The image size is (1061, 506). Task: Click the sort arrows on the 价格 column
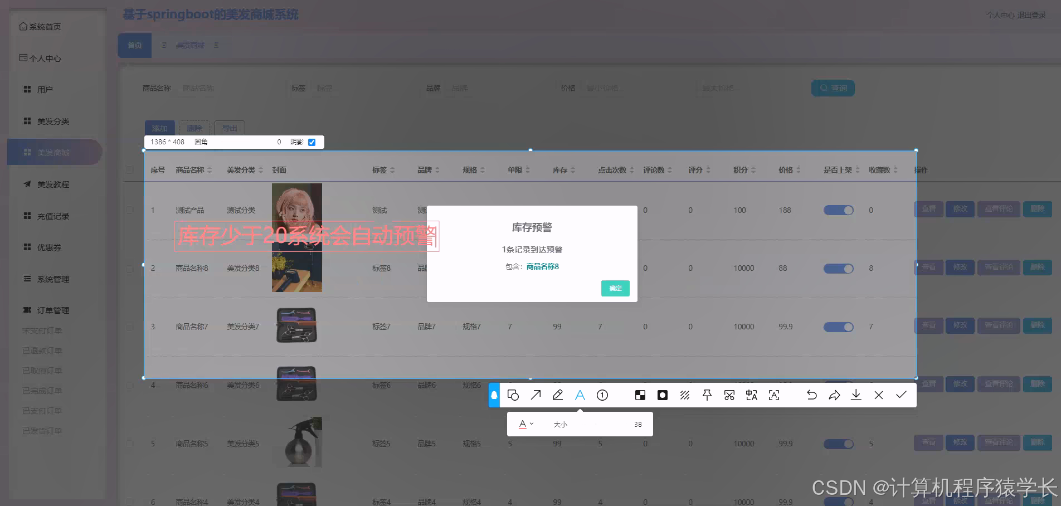tap(799, 170)
